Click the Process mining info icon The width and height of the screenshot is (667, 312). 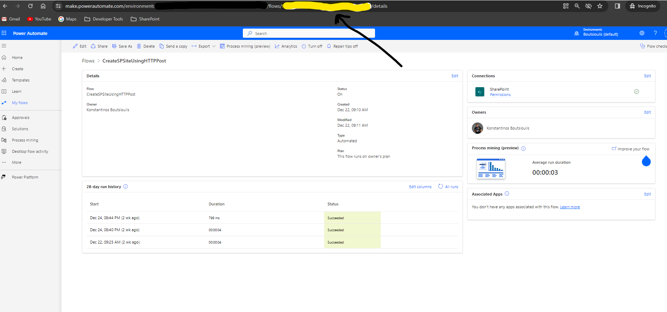pos(523,149)
